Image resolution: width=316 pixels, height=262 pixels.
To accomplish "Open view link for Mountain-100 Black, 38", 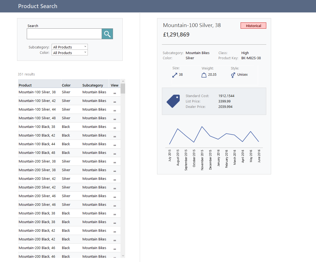I will coord(115,127).
